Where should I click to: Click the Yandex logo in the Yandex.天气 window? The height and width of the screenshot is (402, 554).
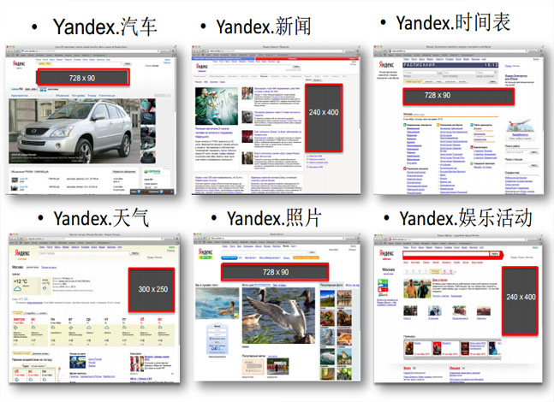pyautogui.click(x=22, y=252)
